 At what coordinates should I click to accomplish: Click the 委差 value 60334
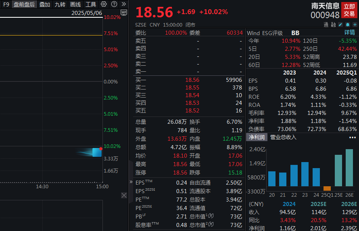pyautogui.click(x=235, y=33)
